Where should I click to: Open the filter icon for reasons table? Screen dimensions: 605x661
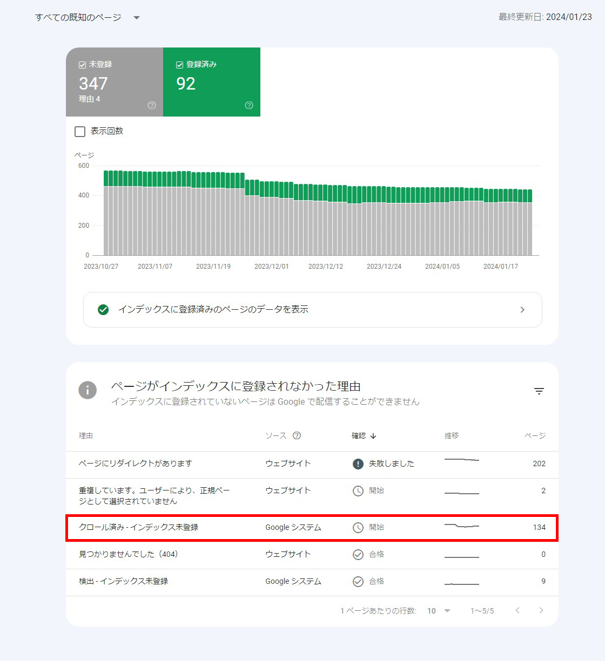point(539,391)
